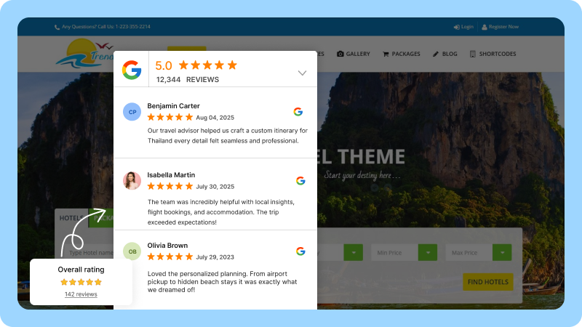Open Isabella Martin's profile photo
Image resolution: width=582 pixels, height=327 pixels.
[132, 181]
